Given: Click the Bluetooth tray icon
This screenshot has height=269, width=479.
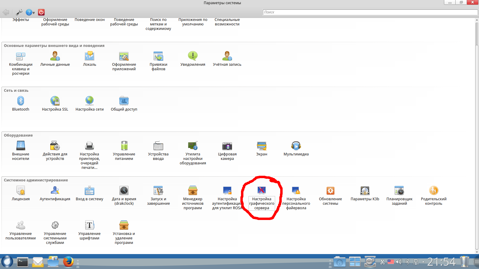Looking at the screenshot, I should tap(407, 262).
